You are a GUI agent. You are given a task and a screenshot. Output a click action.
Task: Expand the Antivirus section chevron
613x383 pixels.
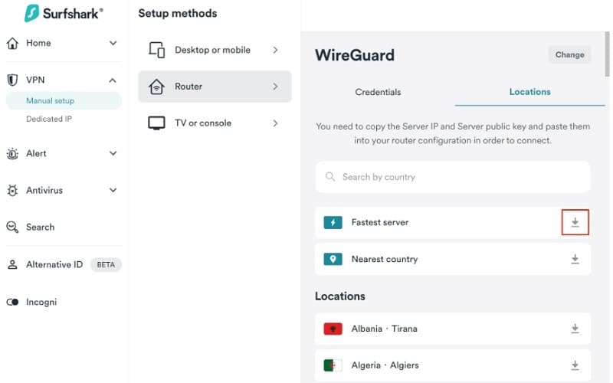(x=113, y=190)
